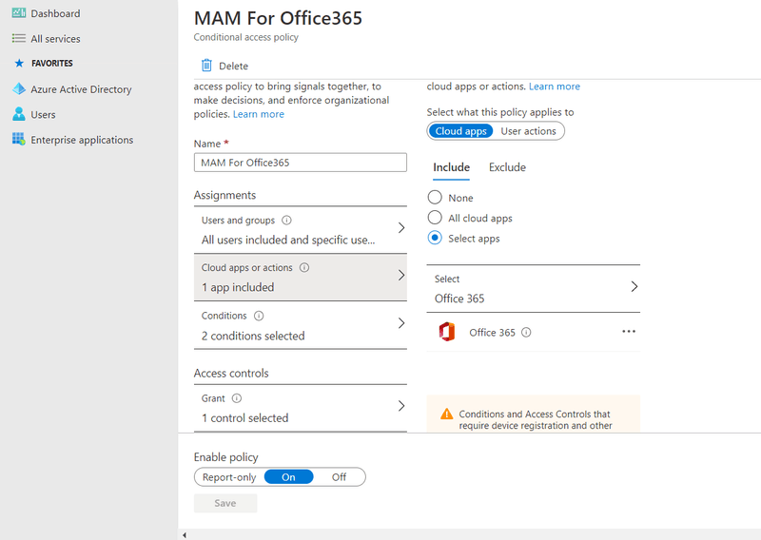This screenshot has width=761, height=540.
Task: Set Enable policy to Off
Action: pyautogui.click(x=339, y=477)
